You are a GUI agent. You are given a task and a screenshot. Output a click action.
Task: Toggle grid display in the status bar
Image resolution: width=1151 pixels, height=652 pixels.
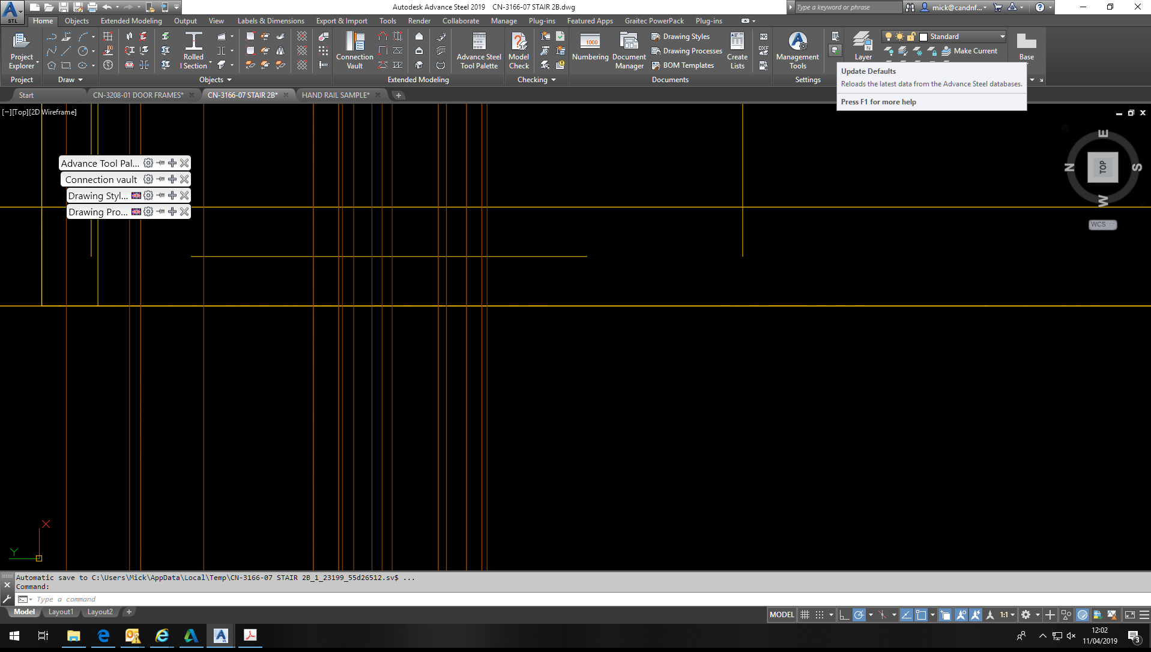804,614
